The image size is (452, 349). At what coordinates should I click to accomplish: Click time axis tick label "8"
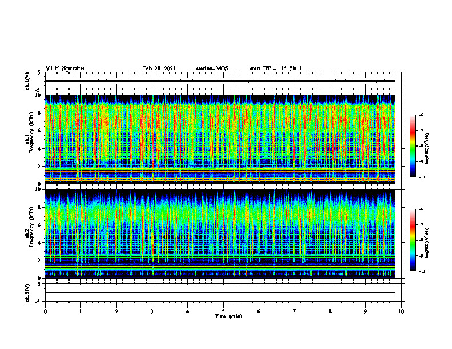point(330,311)
